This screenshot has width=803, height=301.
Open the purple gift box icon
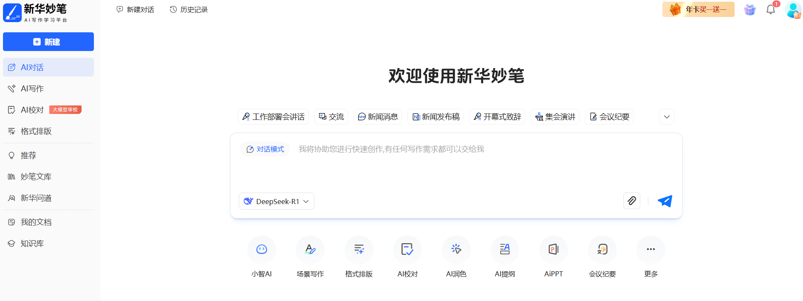coord(749,9)
